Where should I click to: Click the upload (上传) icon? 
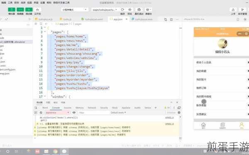pyautogui.click(x=233, y=10)
